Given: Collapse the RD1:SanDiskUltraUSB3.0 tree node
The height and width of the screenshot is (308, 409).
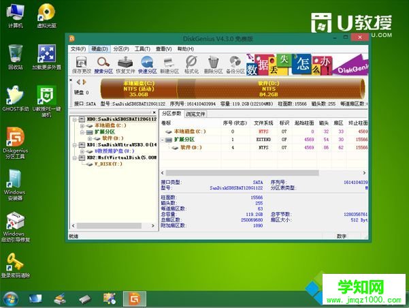Looking at the screenshot, I should [75, 144].
